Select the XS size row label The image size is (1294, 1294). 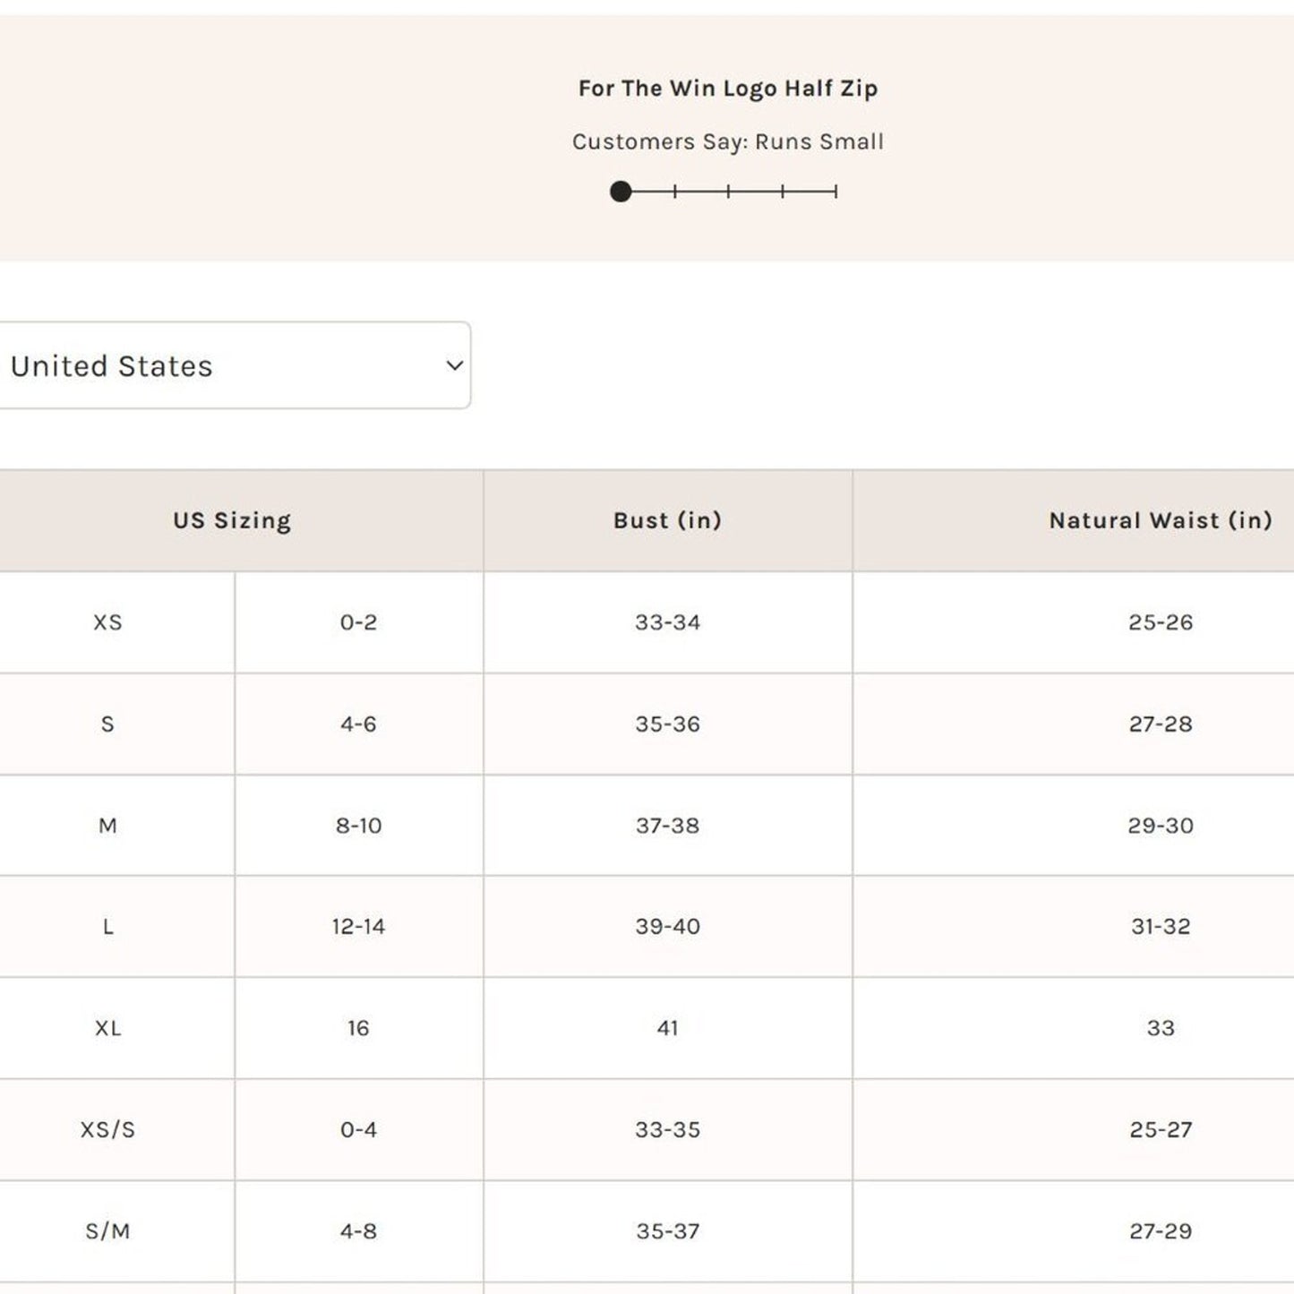[x=107, y=622]
